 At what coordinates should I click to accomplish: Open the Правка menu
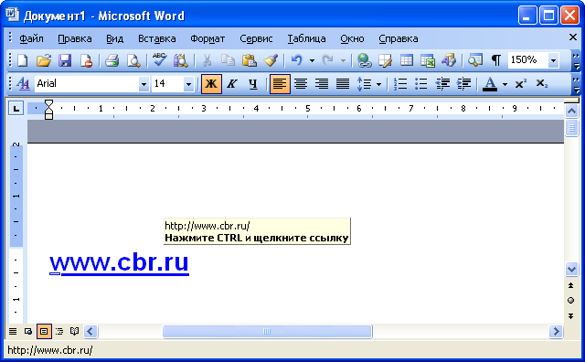75,38
